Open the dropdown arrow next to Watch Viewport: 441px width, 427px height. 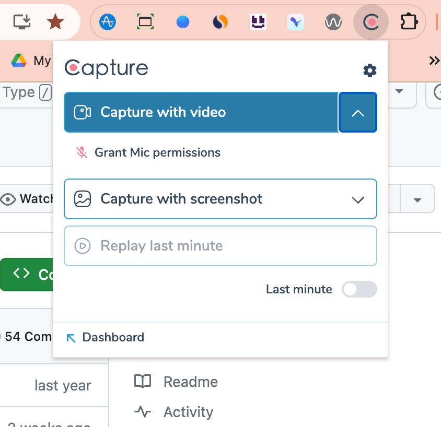tap(417, 199)
